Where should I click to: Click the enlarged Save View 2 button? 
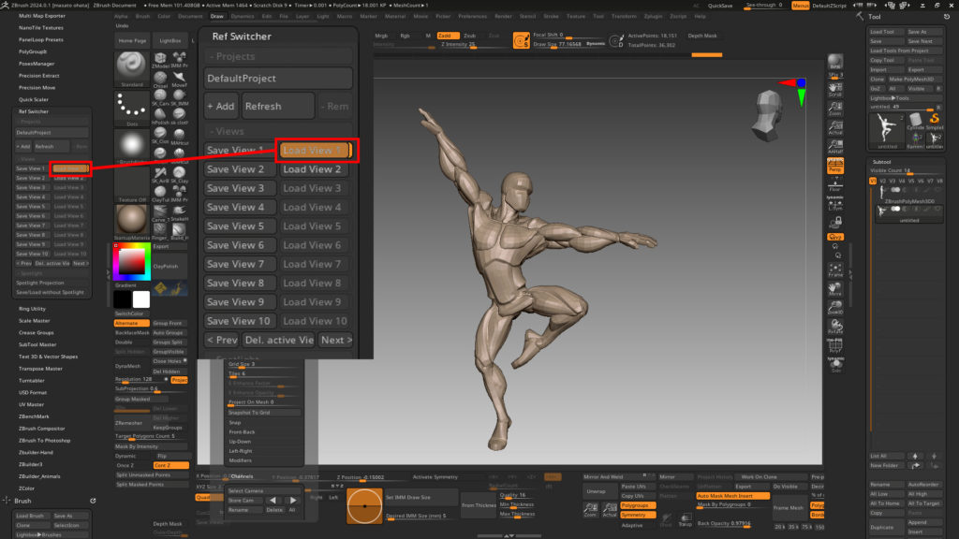[x=240, y=169]
